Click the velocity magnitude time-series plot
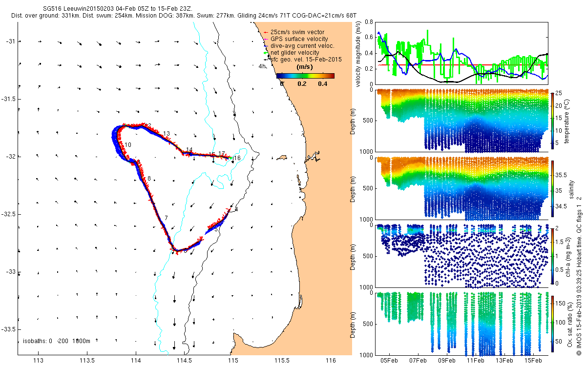The height and width of the screenshot is (366, 586). pos(462,53)
